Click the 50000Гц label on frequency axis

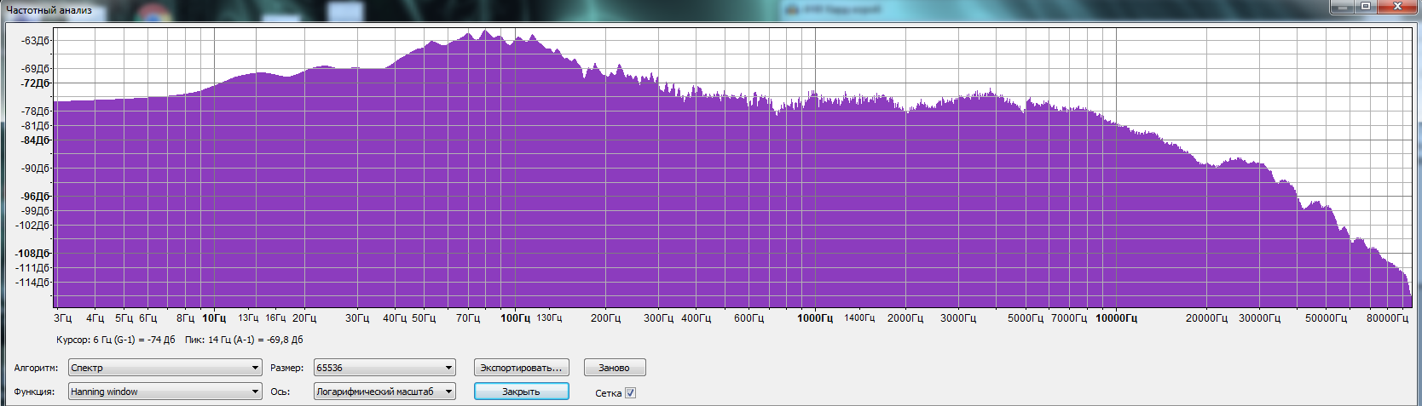(1326, 318)
